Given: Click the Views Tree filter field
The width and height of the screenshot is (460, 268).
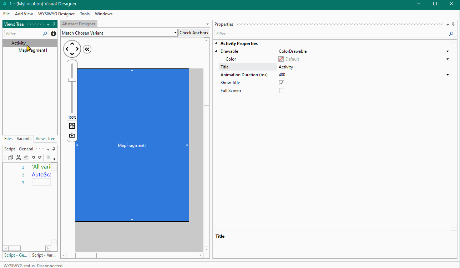Looking at the screenshot, I should pos(24,33).
